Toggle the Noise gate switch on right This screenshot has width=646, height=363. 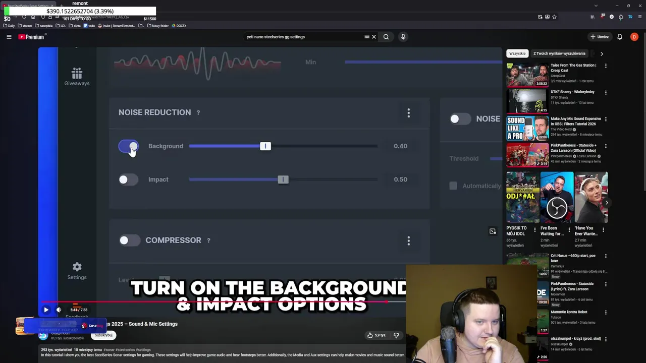click(460, 119)
